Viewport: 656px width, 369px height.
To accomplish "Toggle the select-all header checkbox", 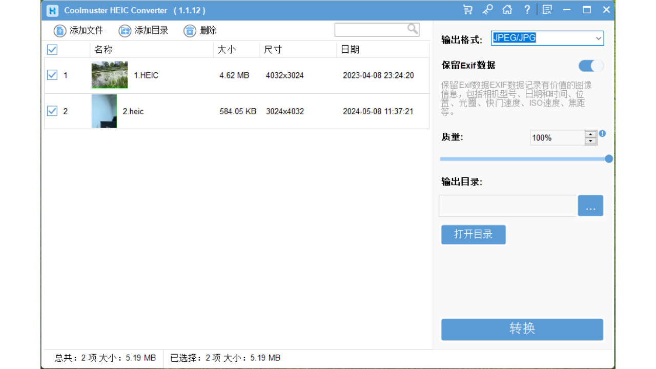I will pos(52,50).
